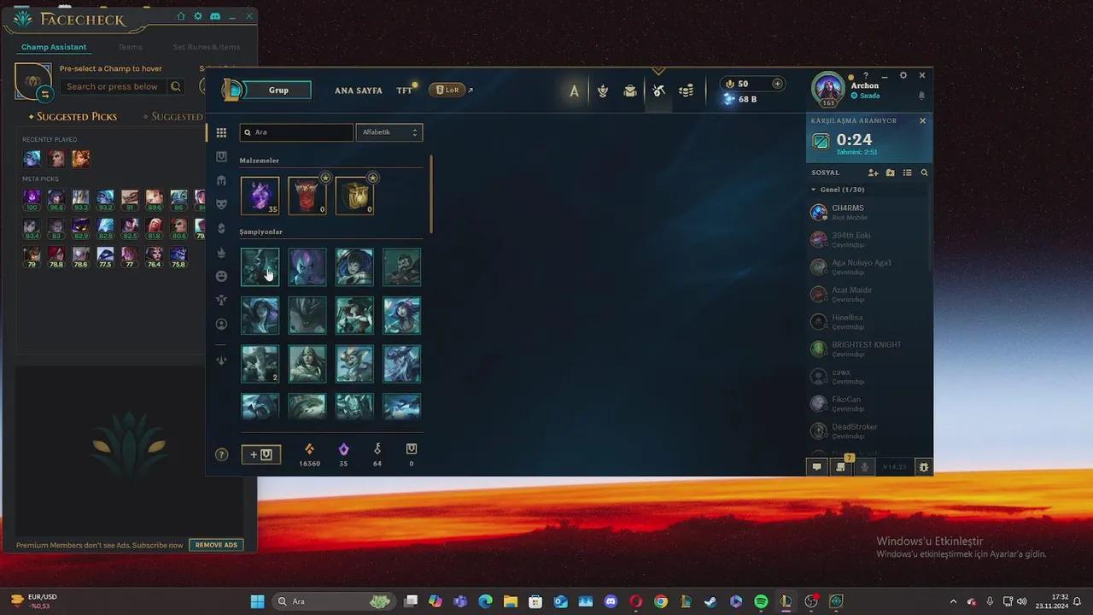
Task: Open the Arcane event 'A' icon
Action: [x=574, y=90]
